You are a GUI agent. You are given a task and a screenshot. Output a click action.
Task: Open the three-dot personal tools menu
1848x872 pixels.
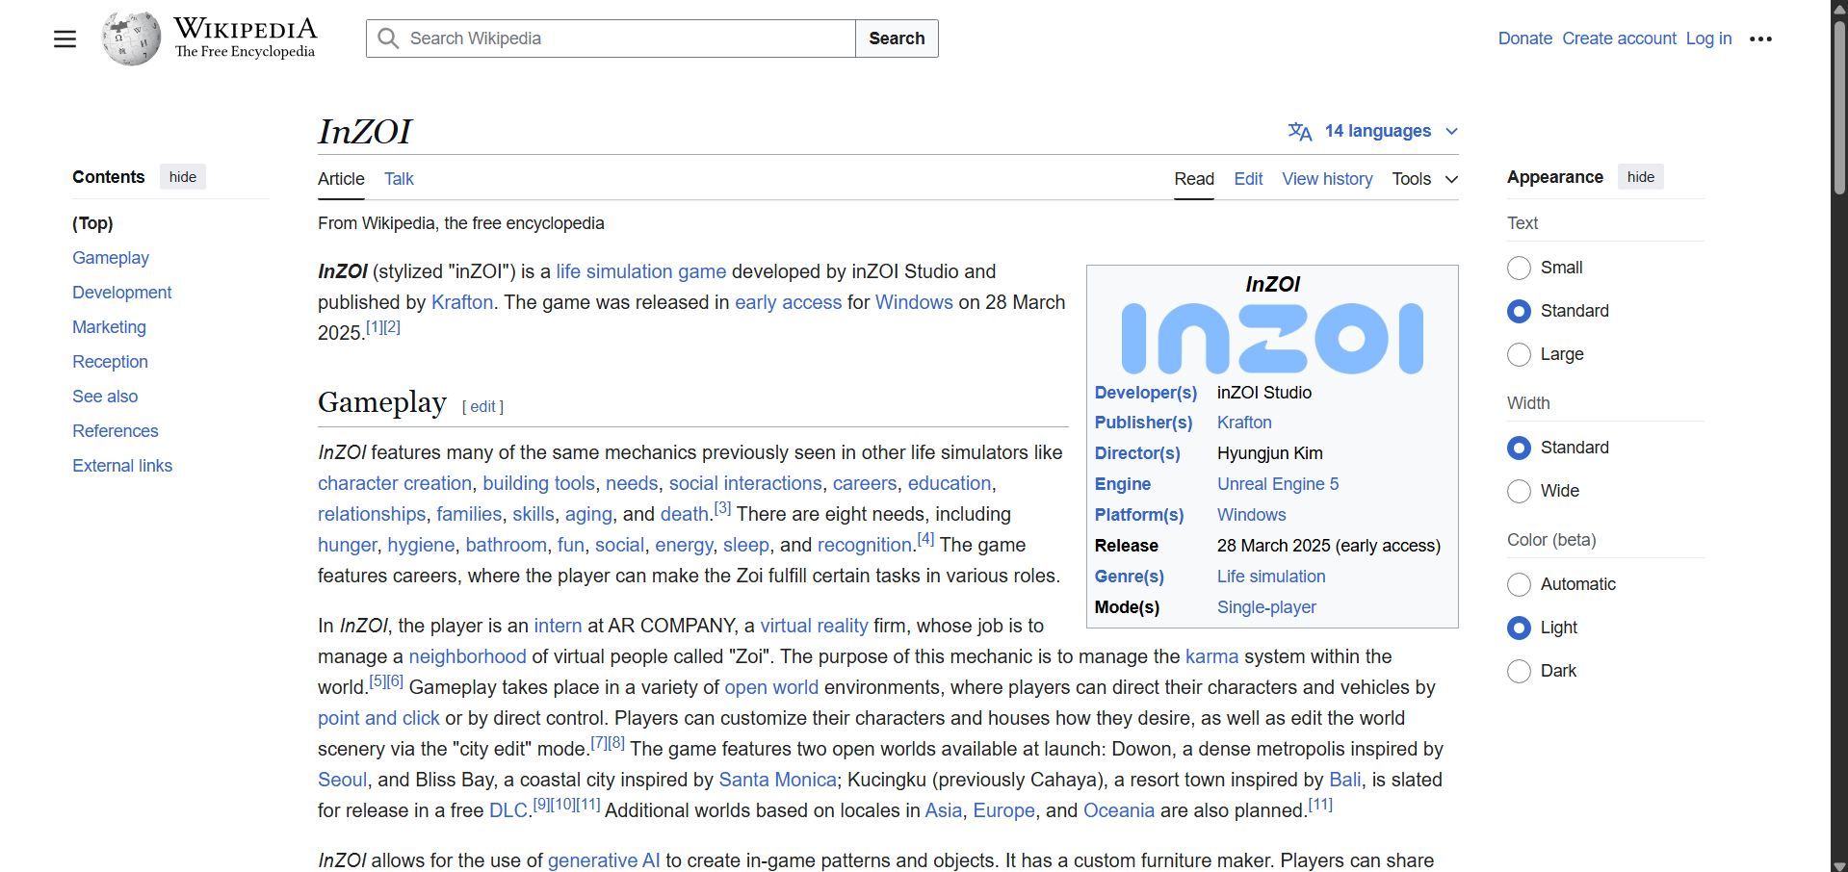1760,38
